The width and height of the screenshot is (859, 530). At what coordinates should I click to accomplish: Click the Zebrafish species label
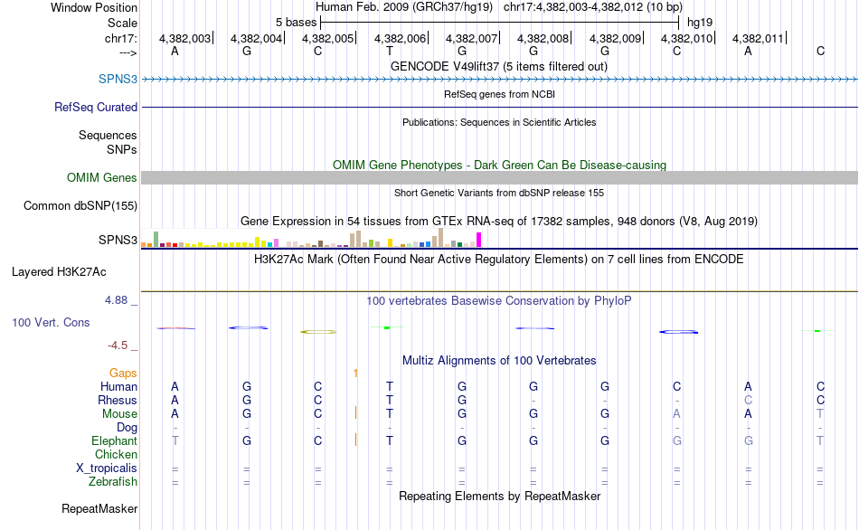(113, 482)
